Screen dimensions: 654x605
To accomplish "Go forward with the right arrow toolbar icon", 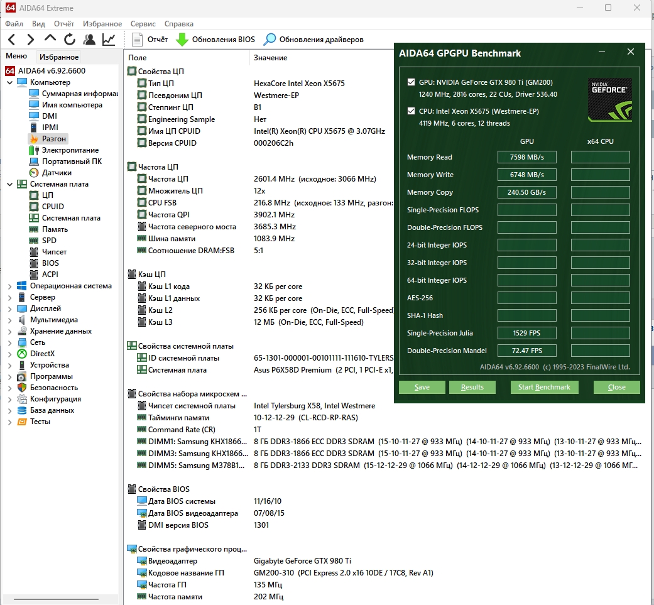I will pos(30,40).
